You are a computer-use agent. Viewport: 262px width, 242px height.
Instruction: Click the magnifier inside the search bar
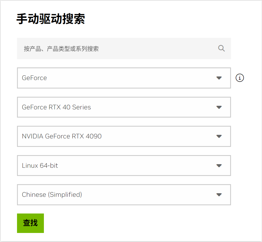(221, 48)
